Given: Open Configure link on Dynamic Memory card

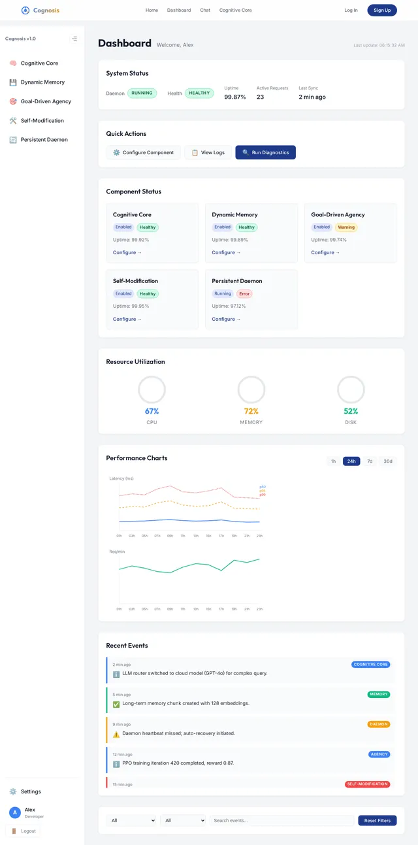Looking at the screenshot, I should (227, 252).
